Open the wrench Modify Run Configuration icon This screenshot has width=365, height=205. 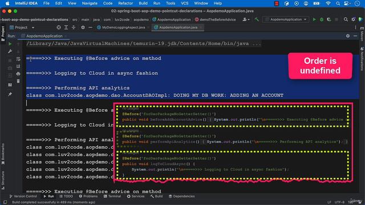[10, 51]
